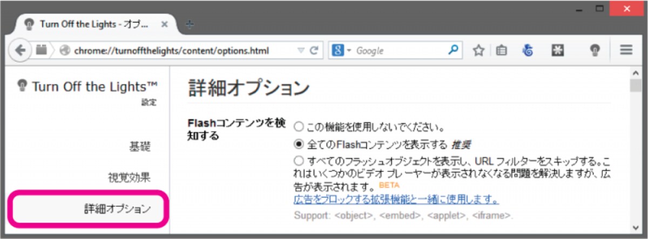Click the 詳細オプション page heading
The height and width of the screenshot is (239, 648).
[248, 87]
